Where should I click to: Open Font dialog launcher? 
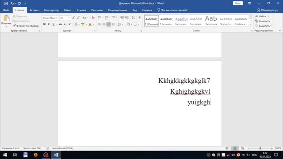click(x=94, y=31)
